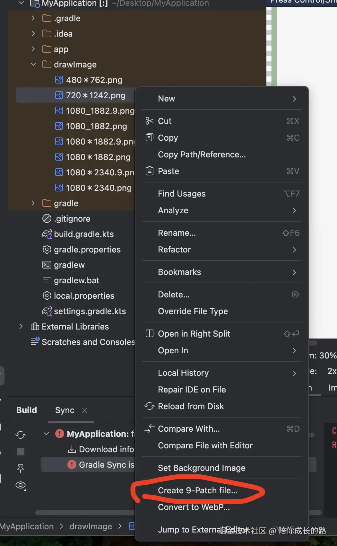Click the pin tab icon in Build panel
This screenshot has width=337, height=546.
pos(21,468)
